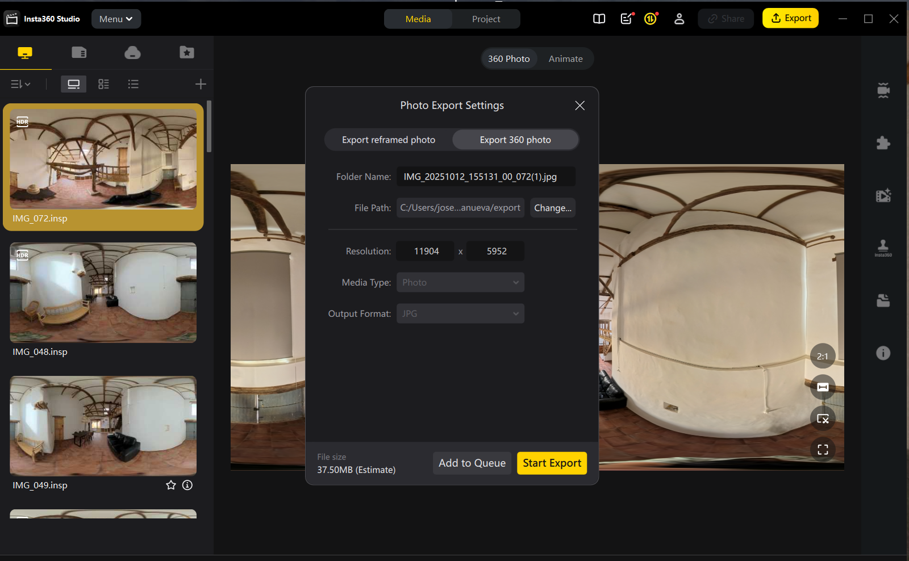909x561 pixels.
Task: Open the favorites folder star icon
Action: pyautogui.click(x=187, y=53)
